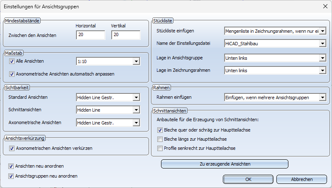The height and width of the screenshot is (188, 332).
Task: Click the Stückliste group title
Action: tap(162, 21)
